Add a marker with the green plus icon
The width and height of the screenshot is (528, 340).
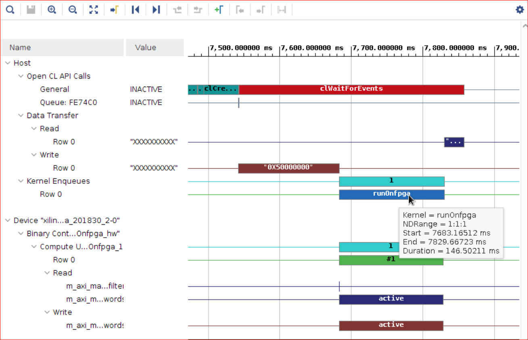pos(219,10)
